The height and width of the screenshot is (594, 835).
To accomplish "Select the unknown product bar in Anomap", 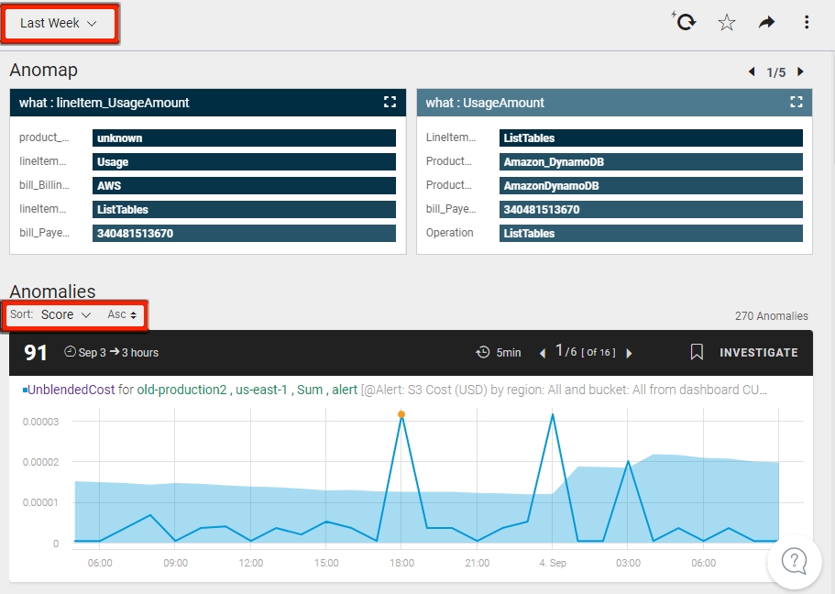I will [x=244, y=138].
